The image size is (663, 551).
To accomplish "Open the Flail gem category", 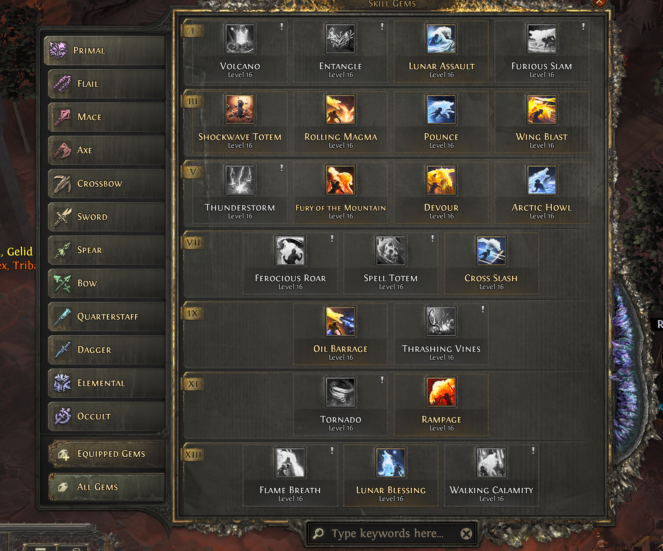I will click(x=107, y=84).
